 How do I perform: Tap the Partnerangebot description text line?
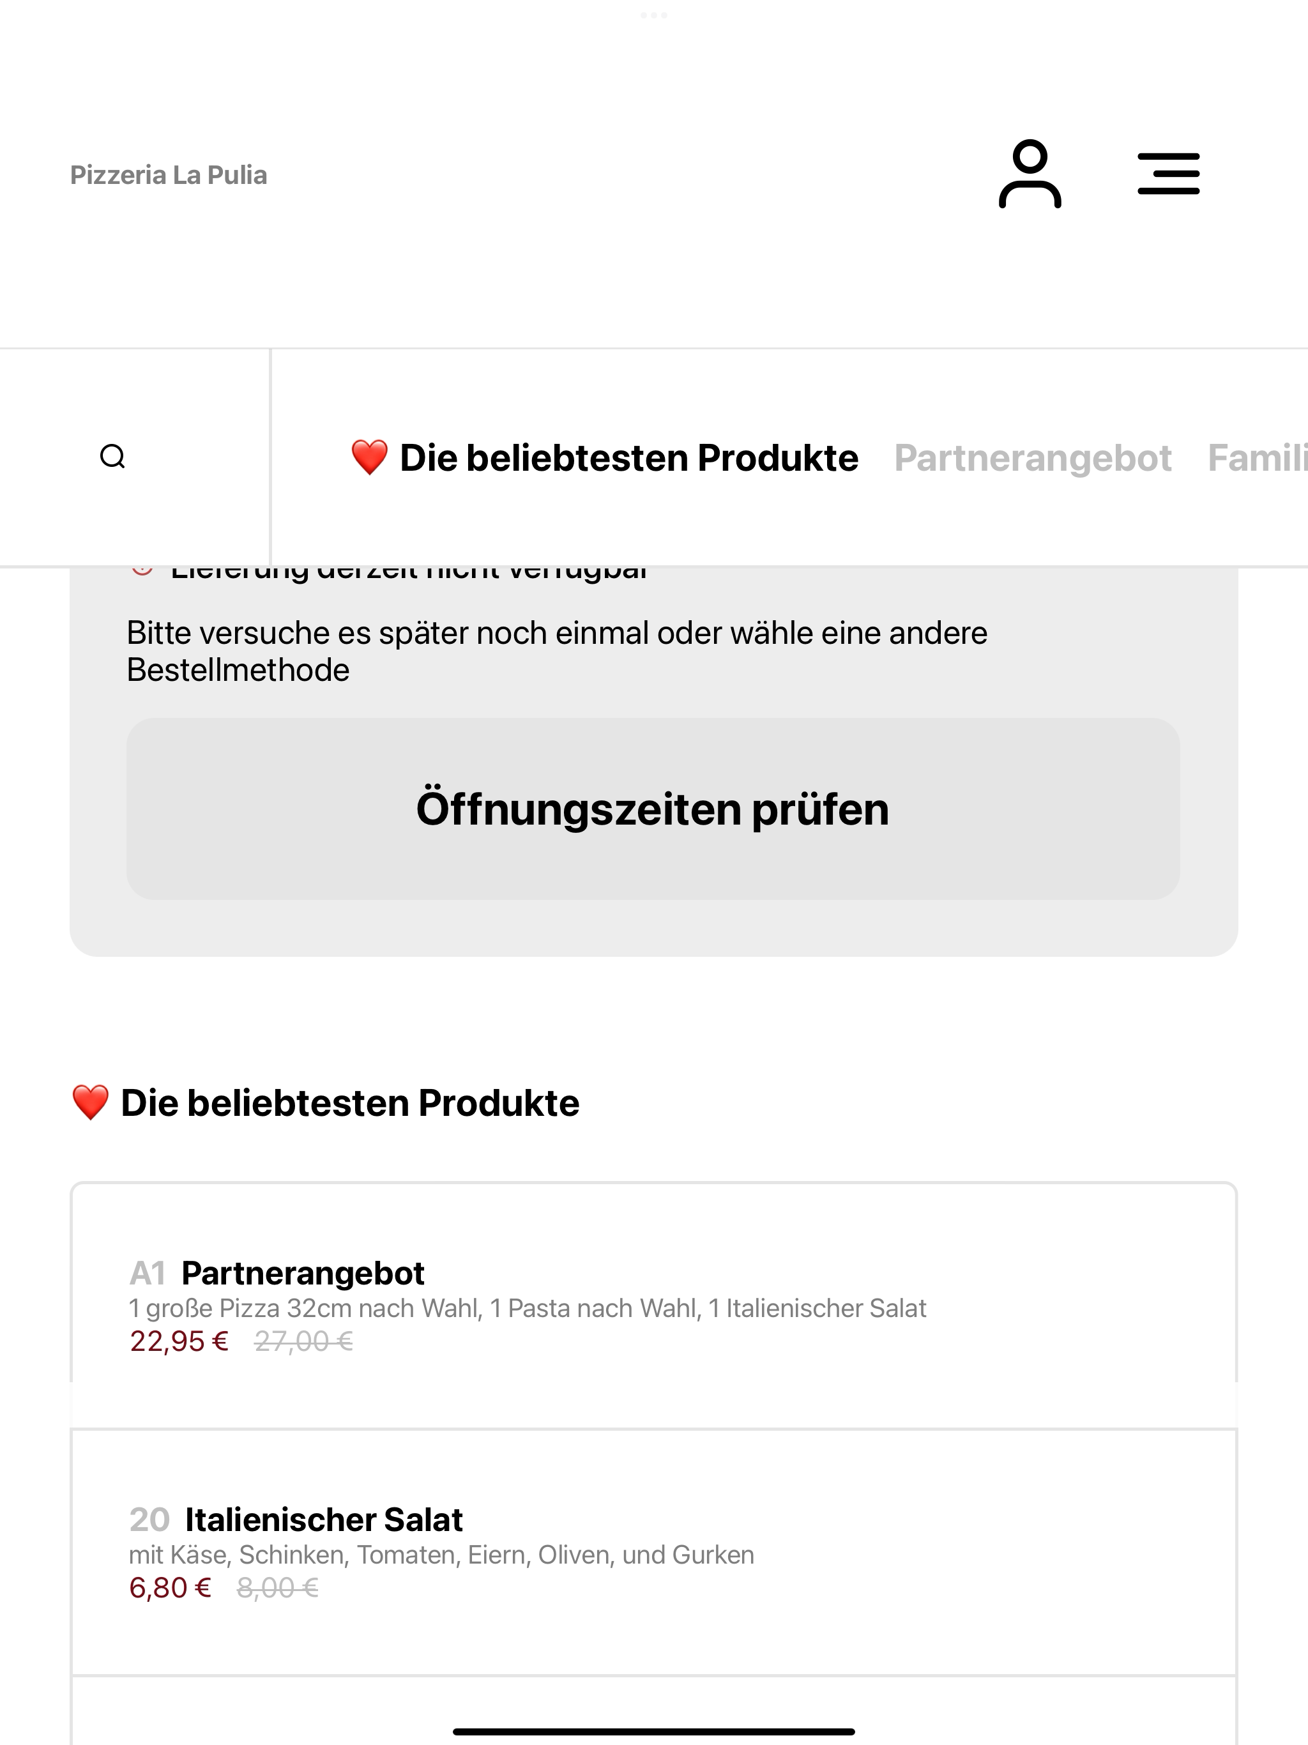point(528,1308)
